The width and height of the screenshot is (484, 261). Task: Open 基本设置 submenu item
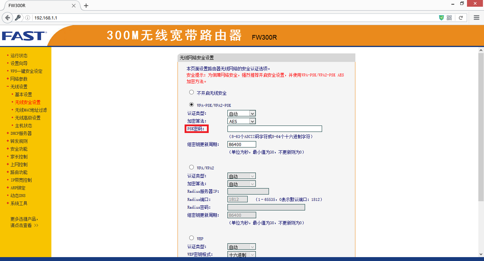coord(23,94)
